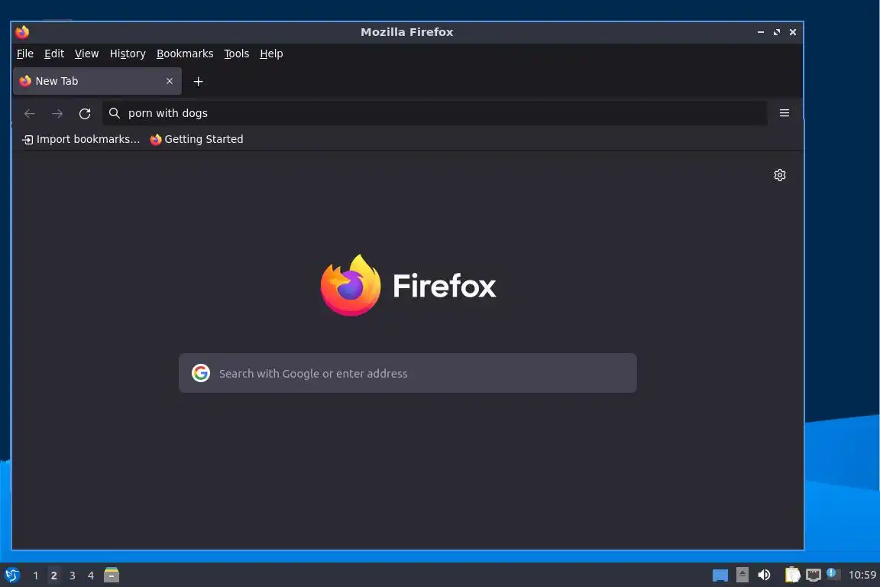Click the Import bookmarks… toolbar item
This screenshot has width=880, height=587.
coord(81,139)
